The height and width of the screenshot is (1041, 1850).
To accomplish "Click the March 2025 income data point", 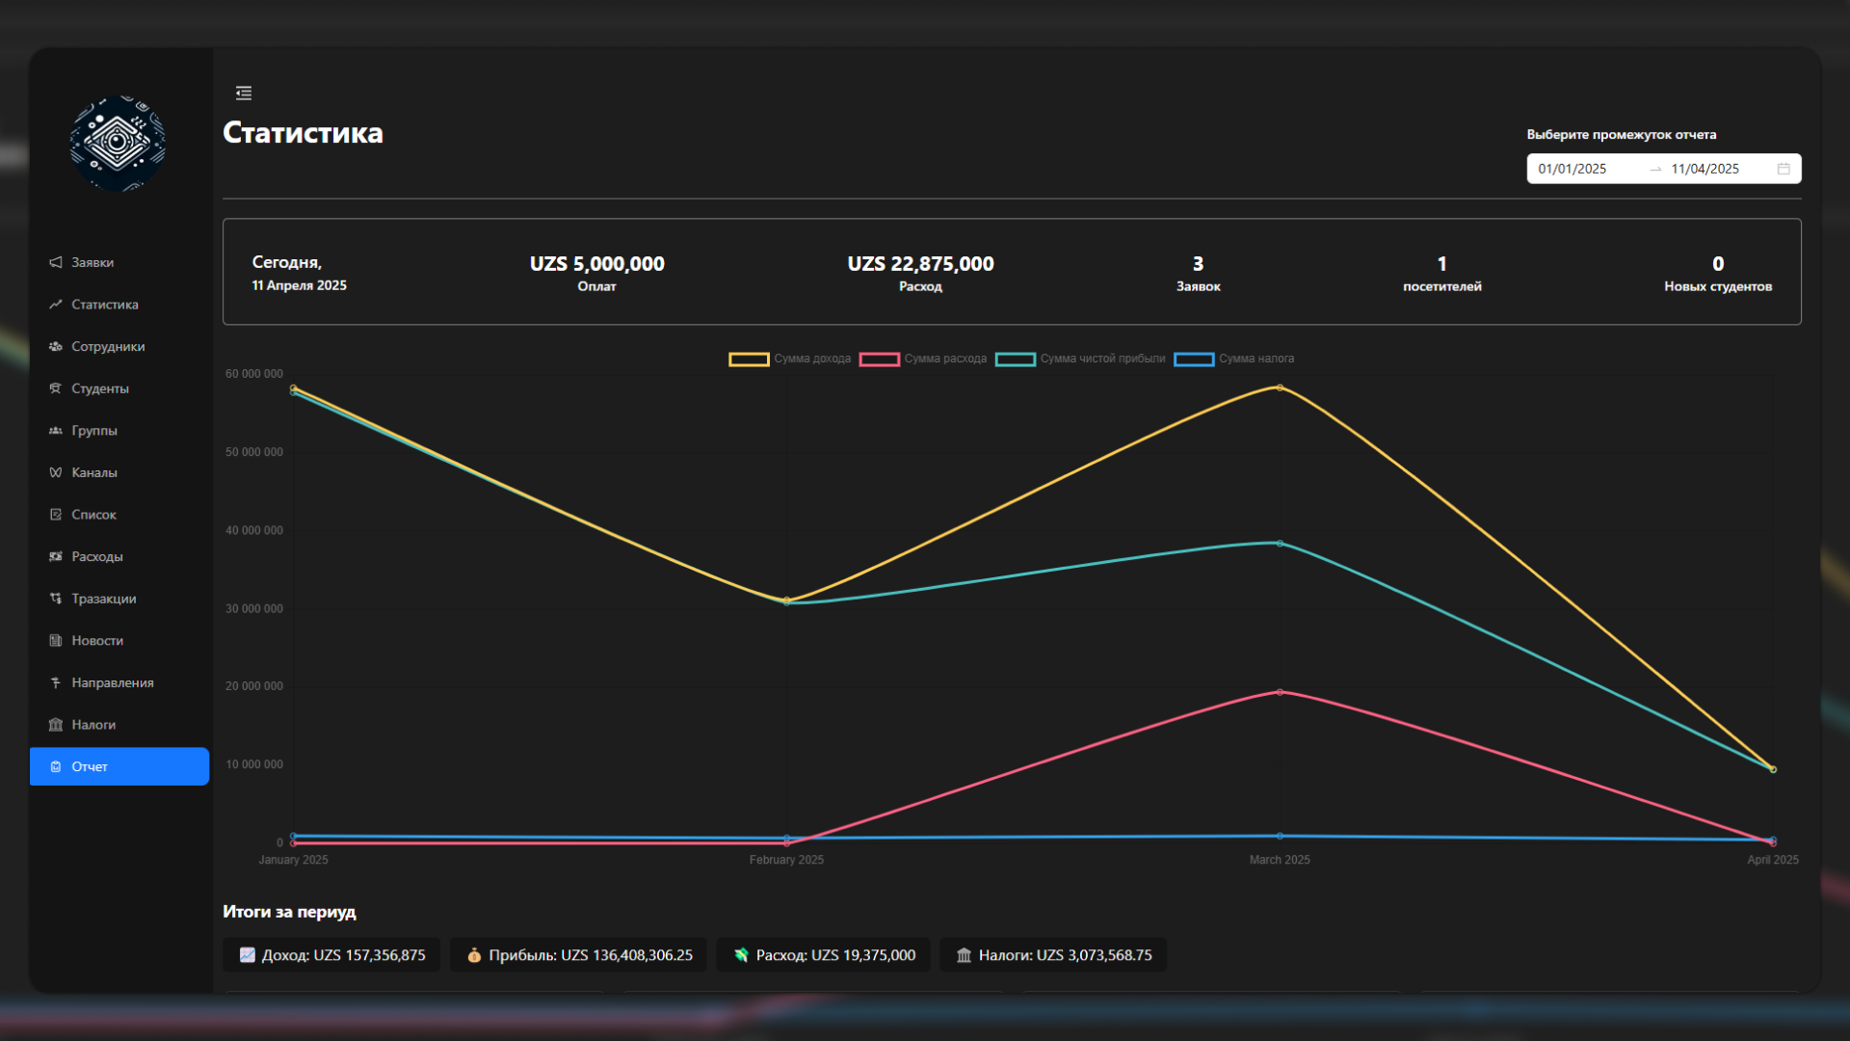I will 1280,387.
